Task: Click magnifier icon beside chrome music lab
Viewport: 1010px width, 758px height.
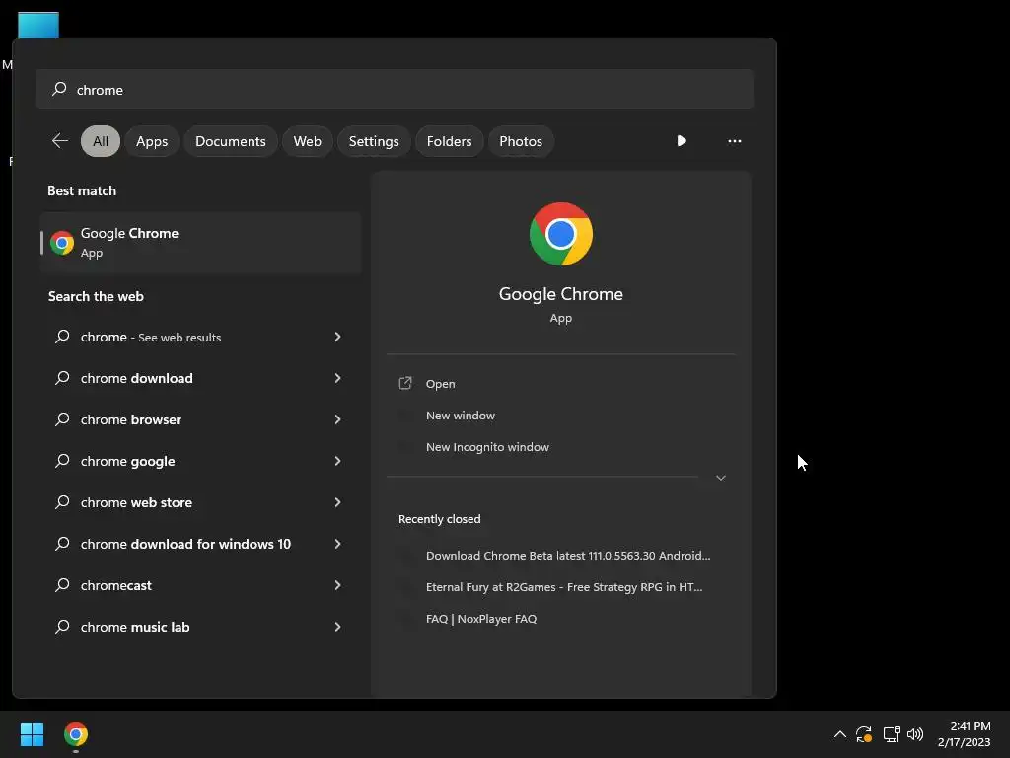Action: click(x=62, y=627)
